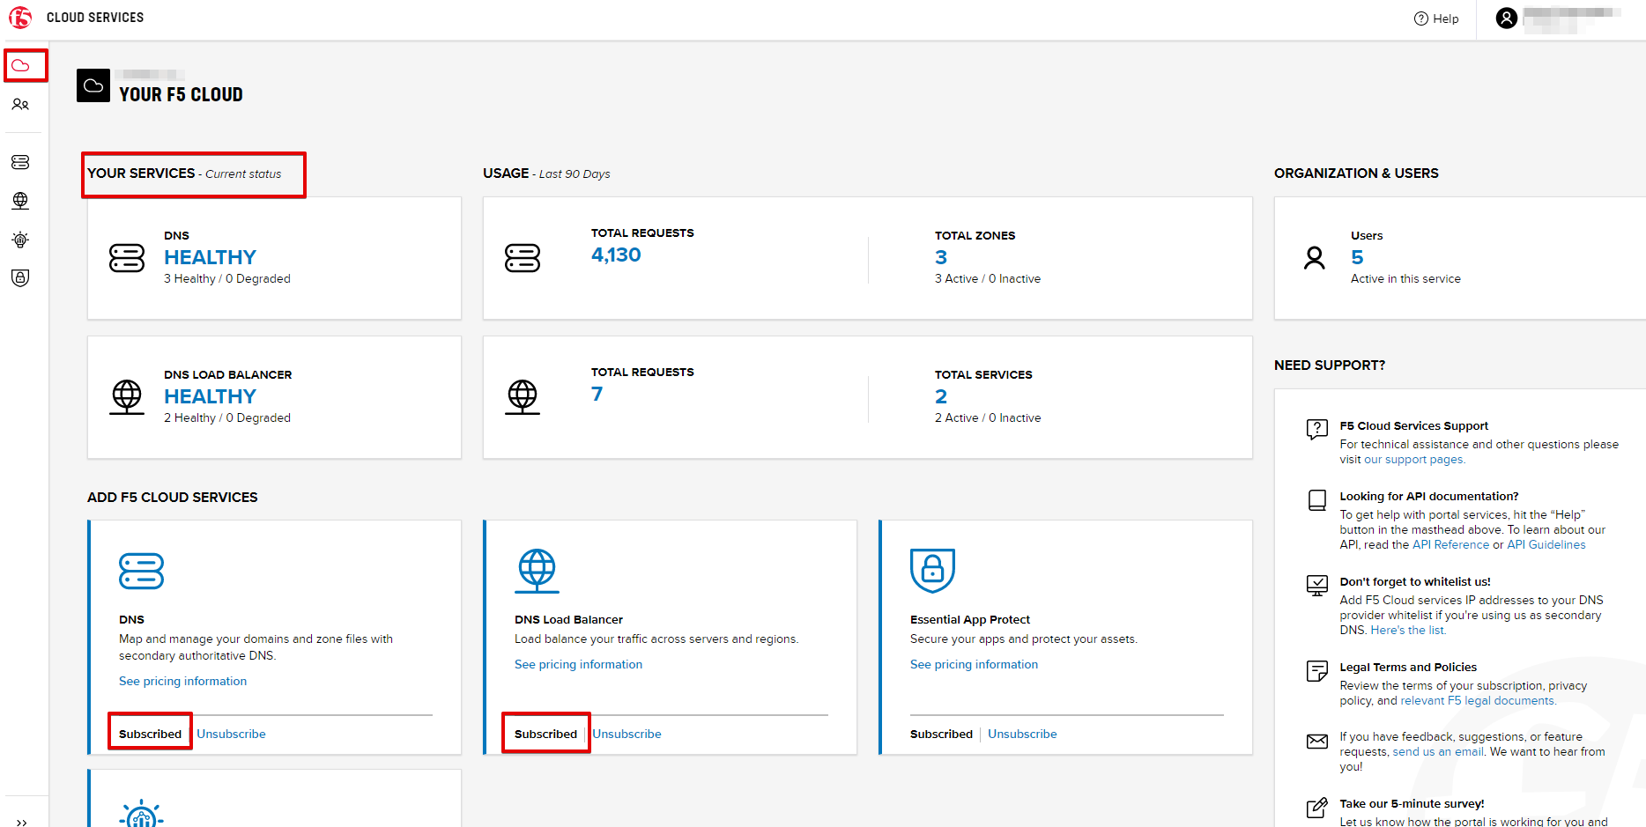Click the API documentation book icon
The image size is (1646, 827).
[x=1316, y=500]
